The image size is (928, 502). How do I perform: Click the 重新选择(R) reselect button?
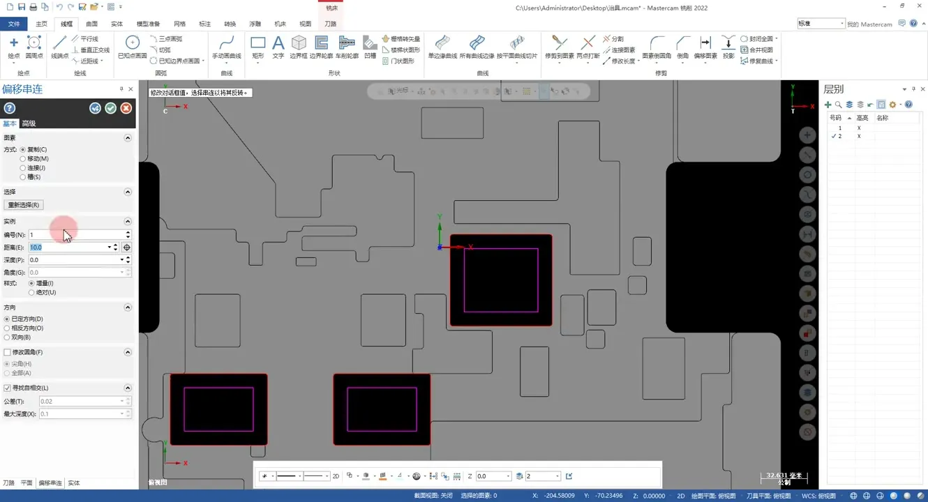coord(24,205)
